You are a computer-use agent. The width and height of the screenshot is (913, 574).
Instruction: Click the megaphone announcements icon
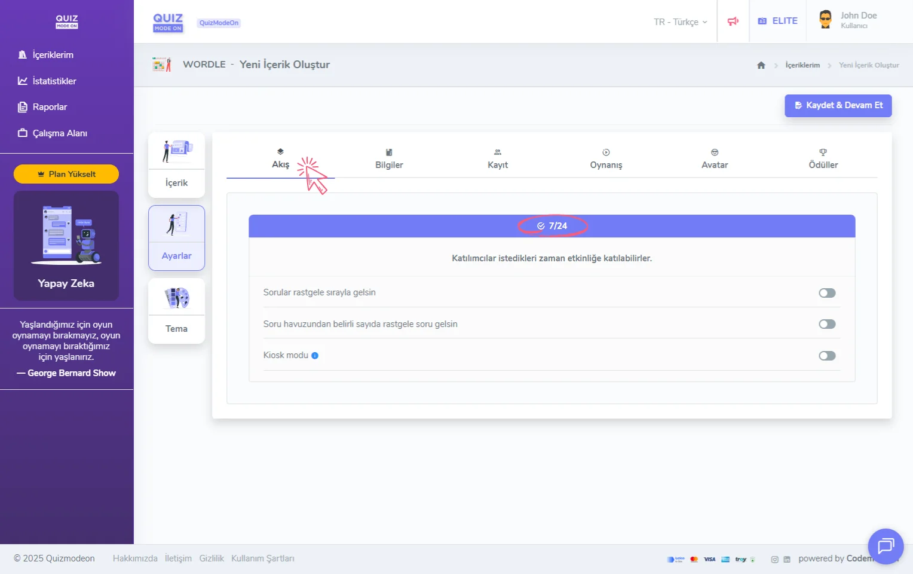tap(733, 22)
